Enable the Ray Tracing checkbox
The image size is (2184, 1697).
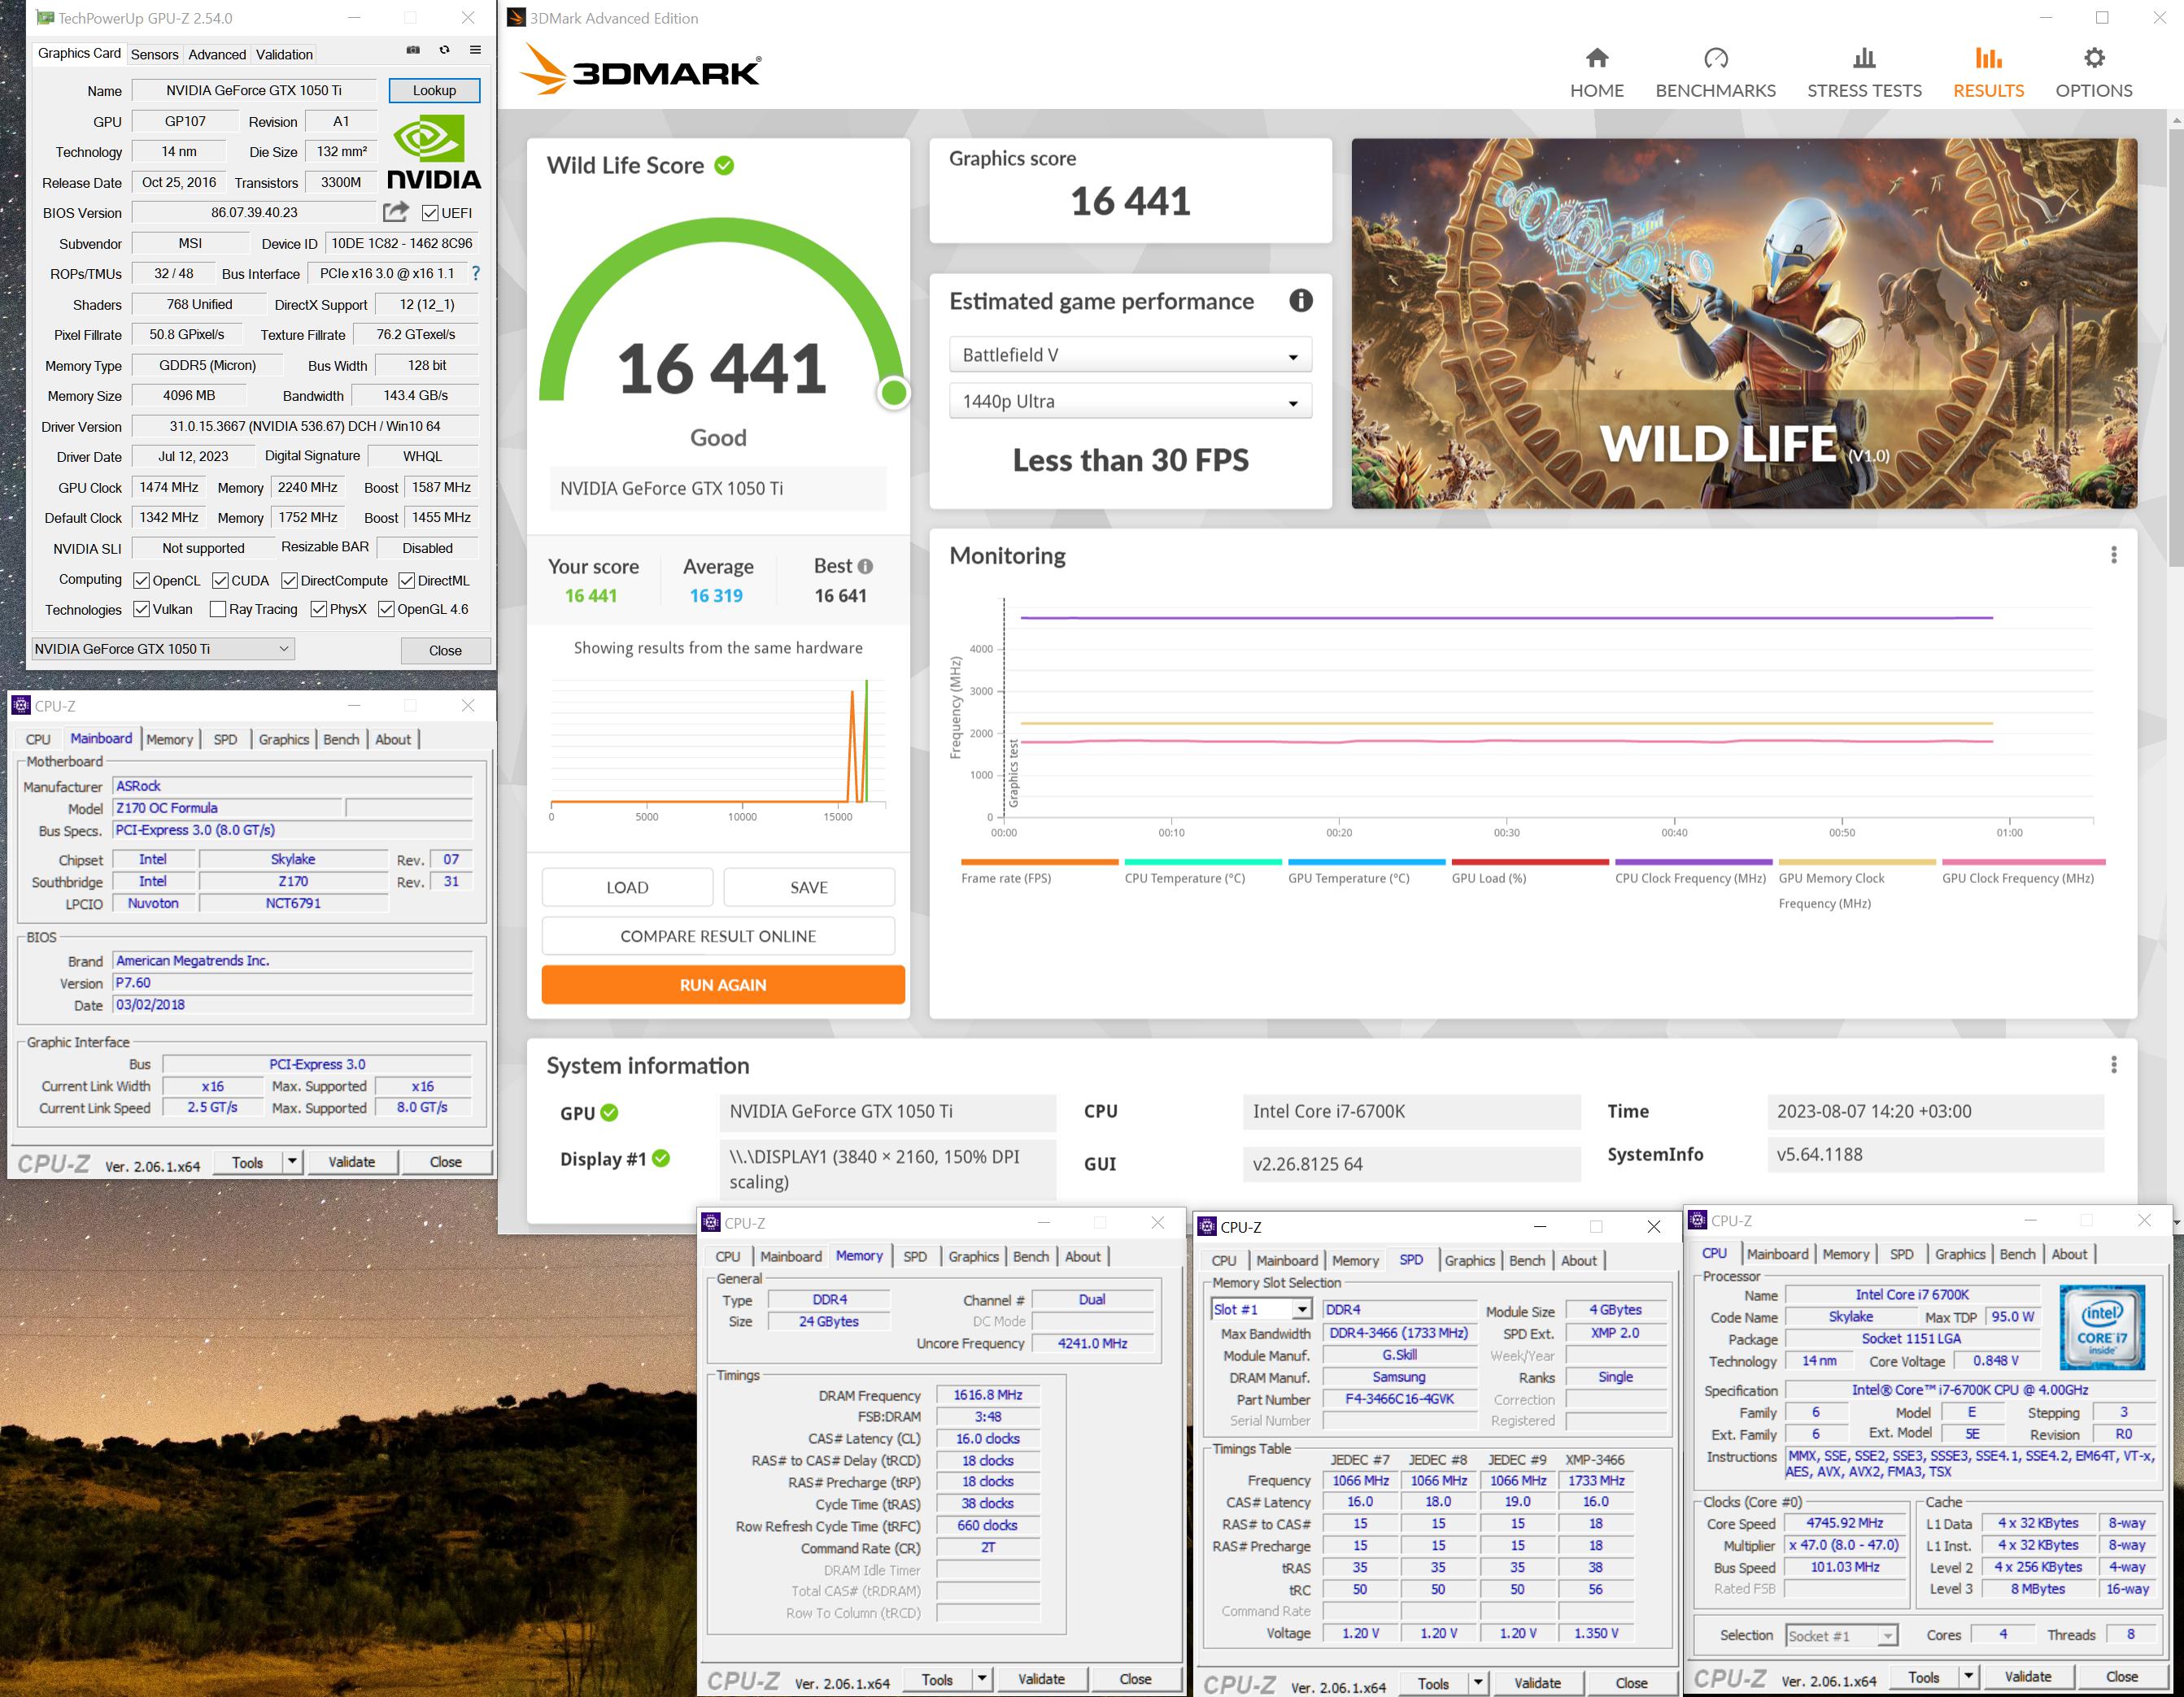[x=217, y=609]
